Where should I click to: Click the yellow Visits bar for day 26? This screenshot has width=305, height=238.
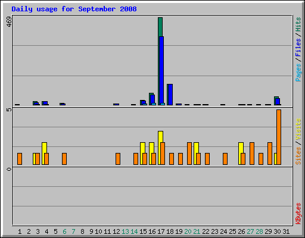point(241,148)
